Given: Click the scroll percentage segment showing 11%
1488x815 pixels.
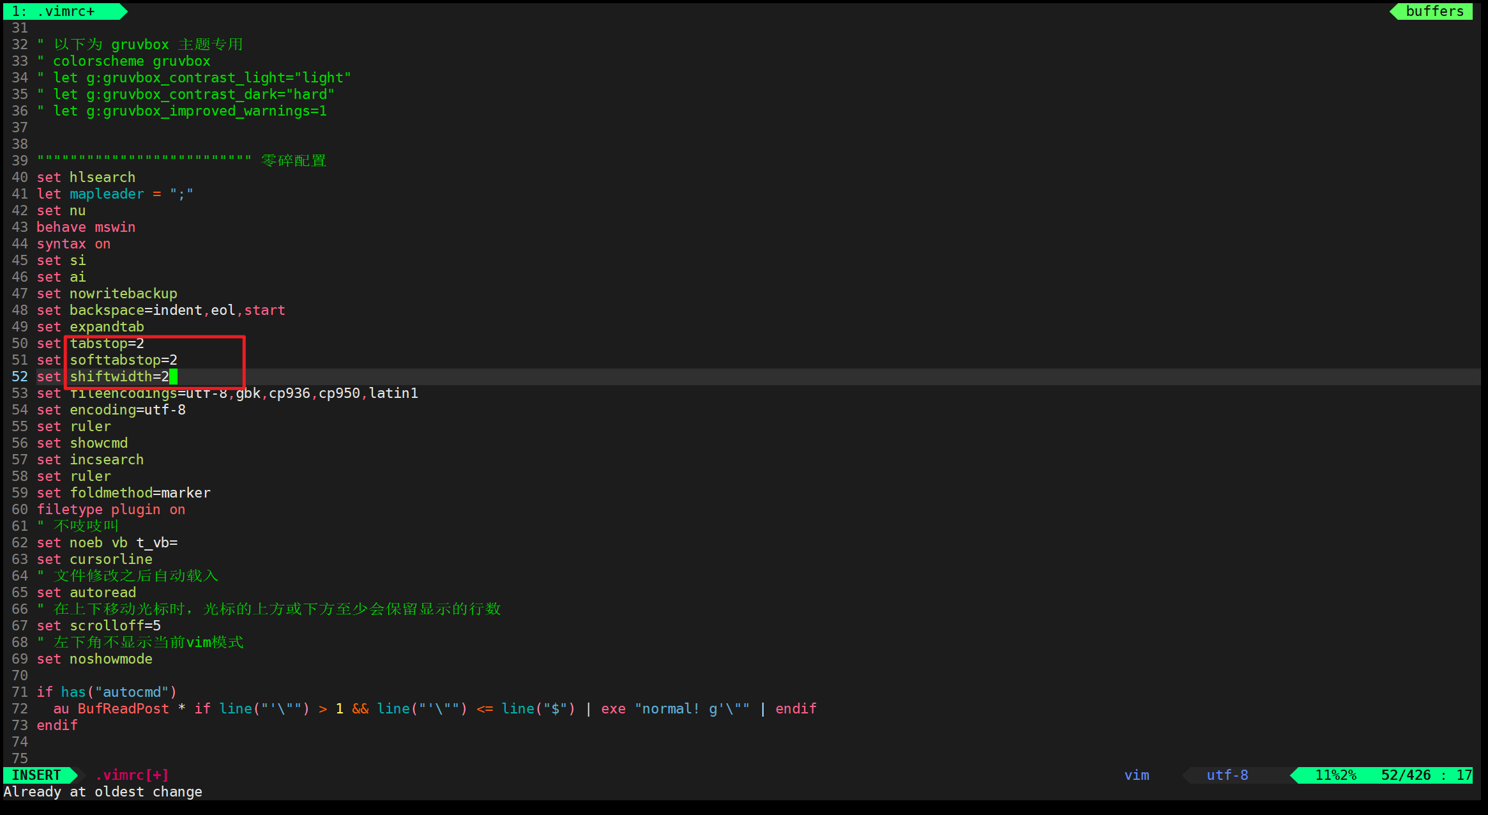Looking at the screenshot, I should point(1335,775).
